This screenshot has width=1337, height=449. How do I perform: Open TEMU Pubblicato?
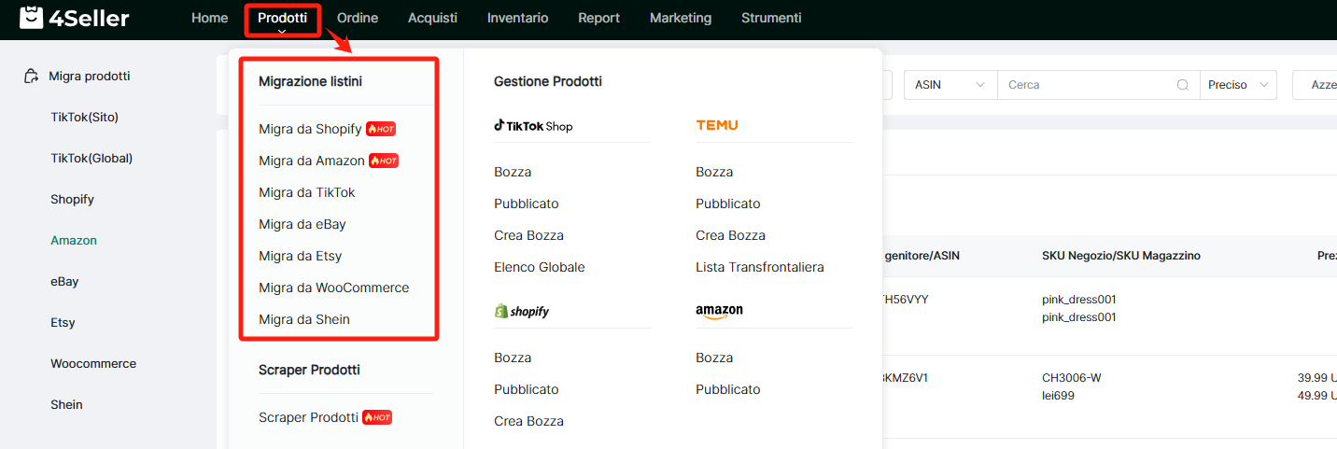click(x=728, y=203)
